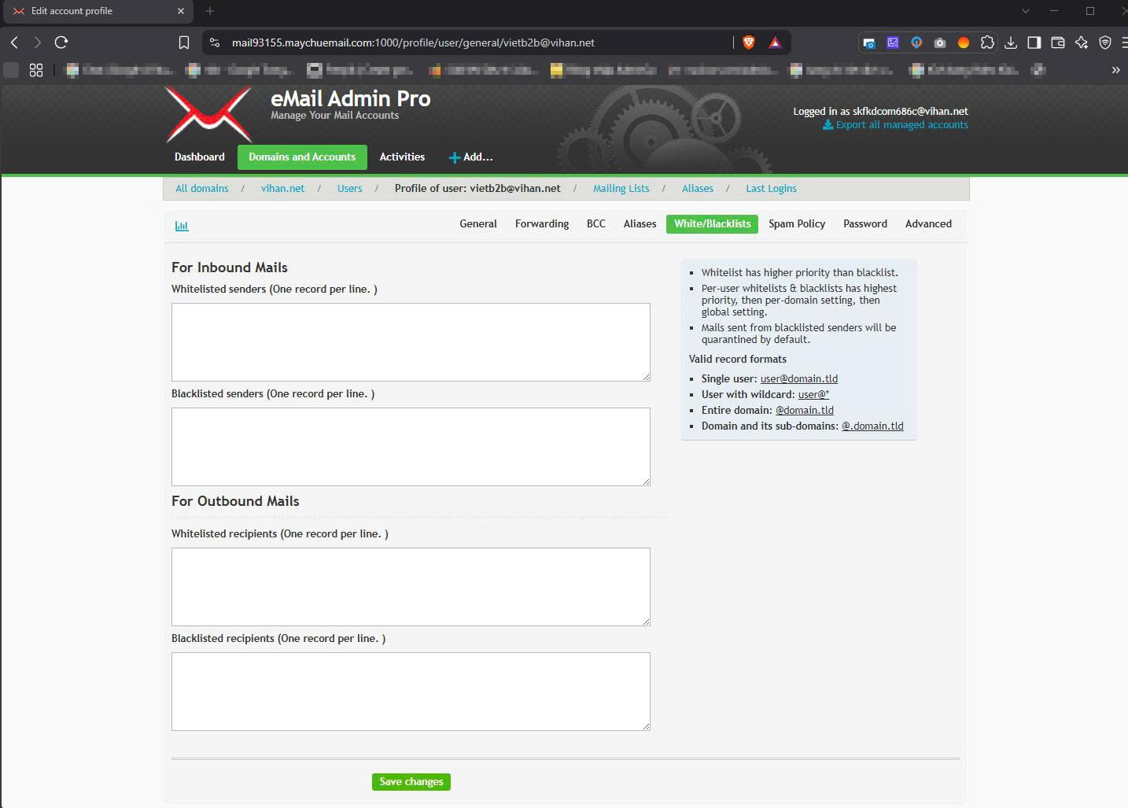Go to All domains breadcrumb
1128x808 pixels.
click(202, 189)
